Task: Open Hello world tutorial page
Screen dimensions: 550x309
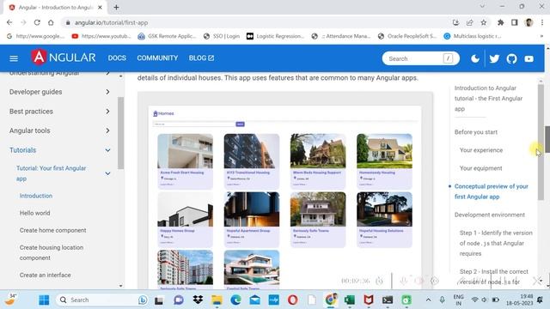Action: (34, 213)
